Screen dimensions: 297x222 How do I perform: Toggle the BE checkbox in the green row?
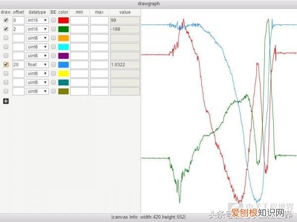[x=53, y=29]
